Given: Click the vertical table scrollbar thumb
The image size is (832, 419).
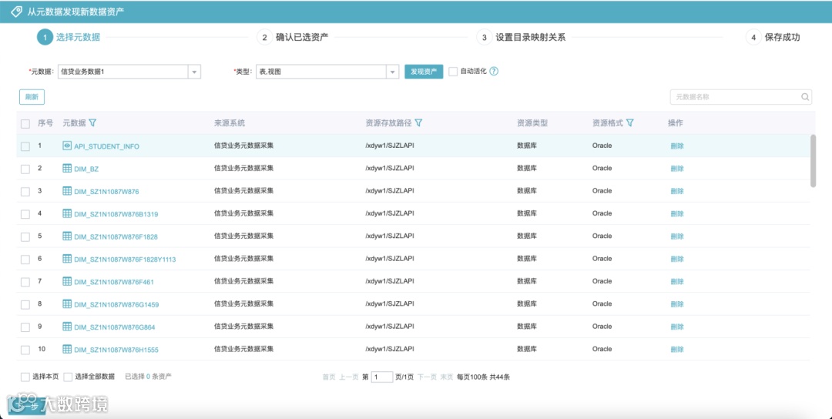Looking at the screenshot, I should click(x=813, y=161).
